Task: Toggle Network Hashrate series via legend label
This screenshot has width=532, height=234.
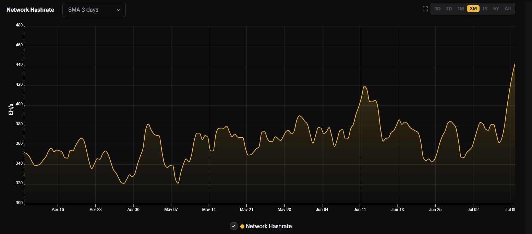Action: click(268, 226)
